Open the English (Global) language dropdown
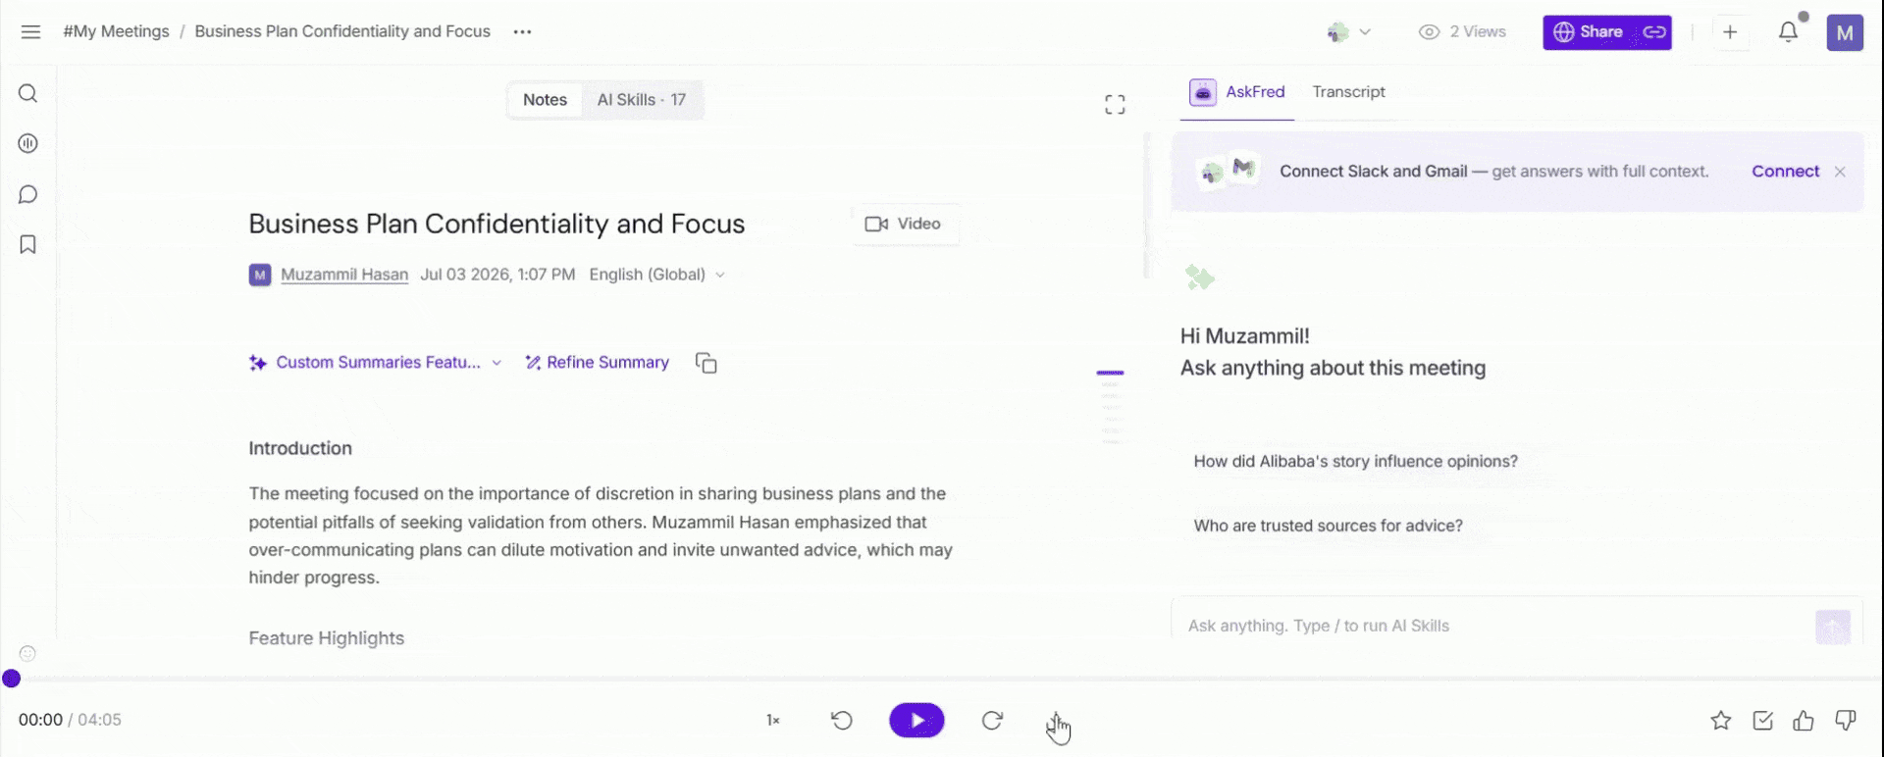The width and height of the screenshot is (1884, 757). click(x=656, y=275)
